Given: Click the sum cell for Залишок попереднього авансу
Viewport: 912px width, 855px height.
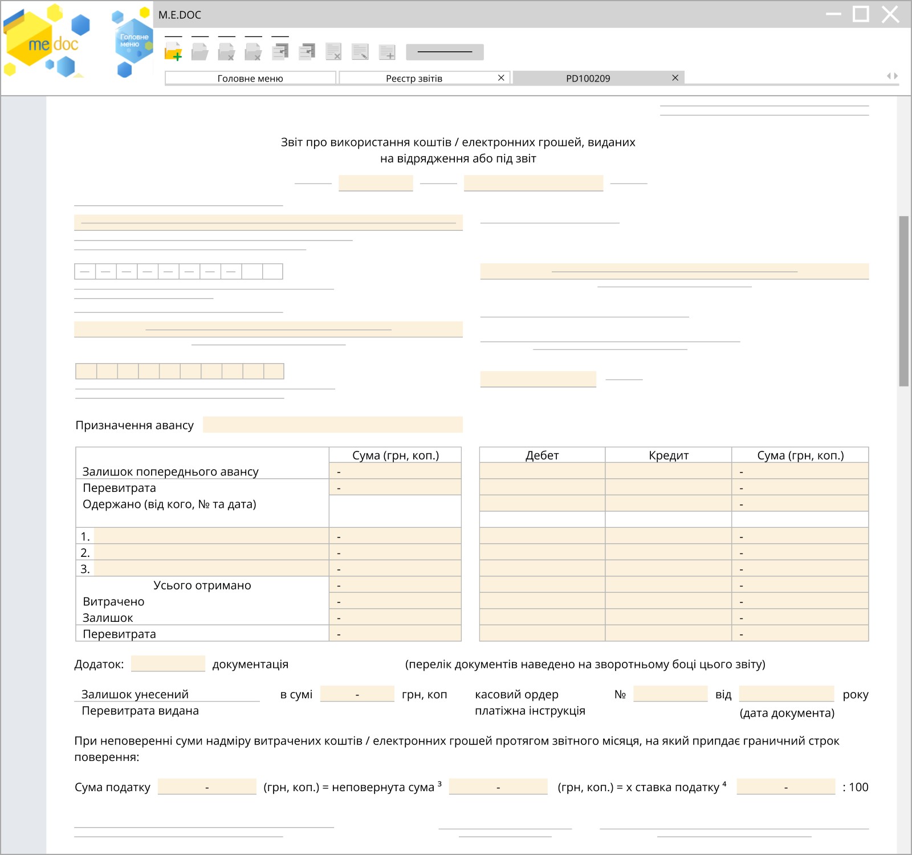Looking at the screenshot, I should coord(395,471).
